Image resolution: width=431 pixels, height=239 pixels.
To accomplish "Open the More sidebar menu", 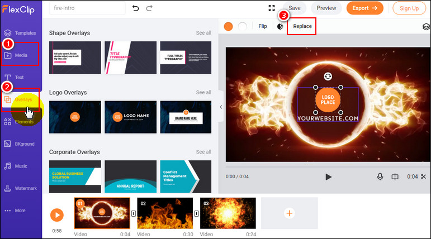I will [15, 211].
